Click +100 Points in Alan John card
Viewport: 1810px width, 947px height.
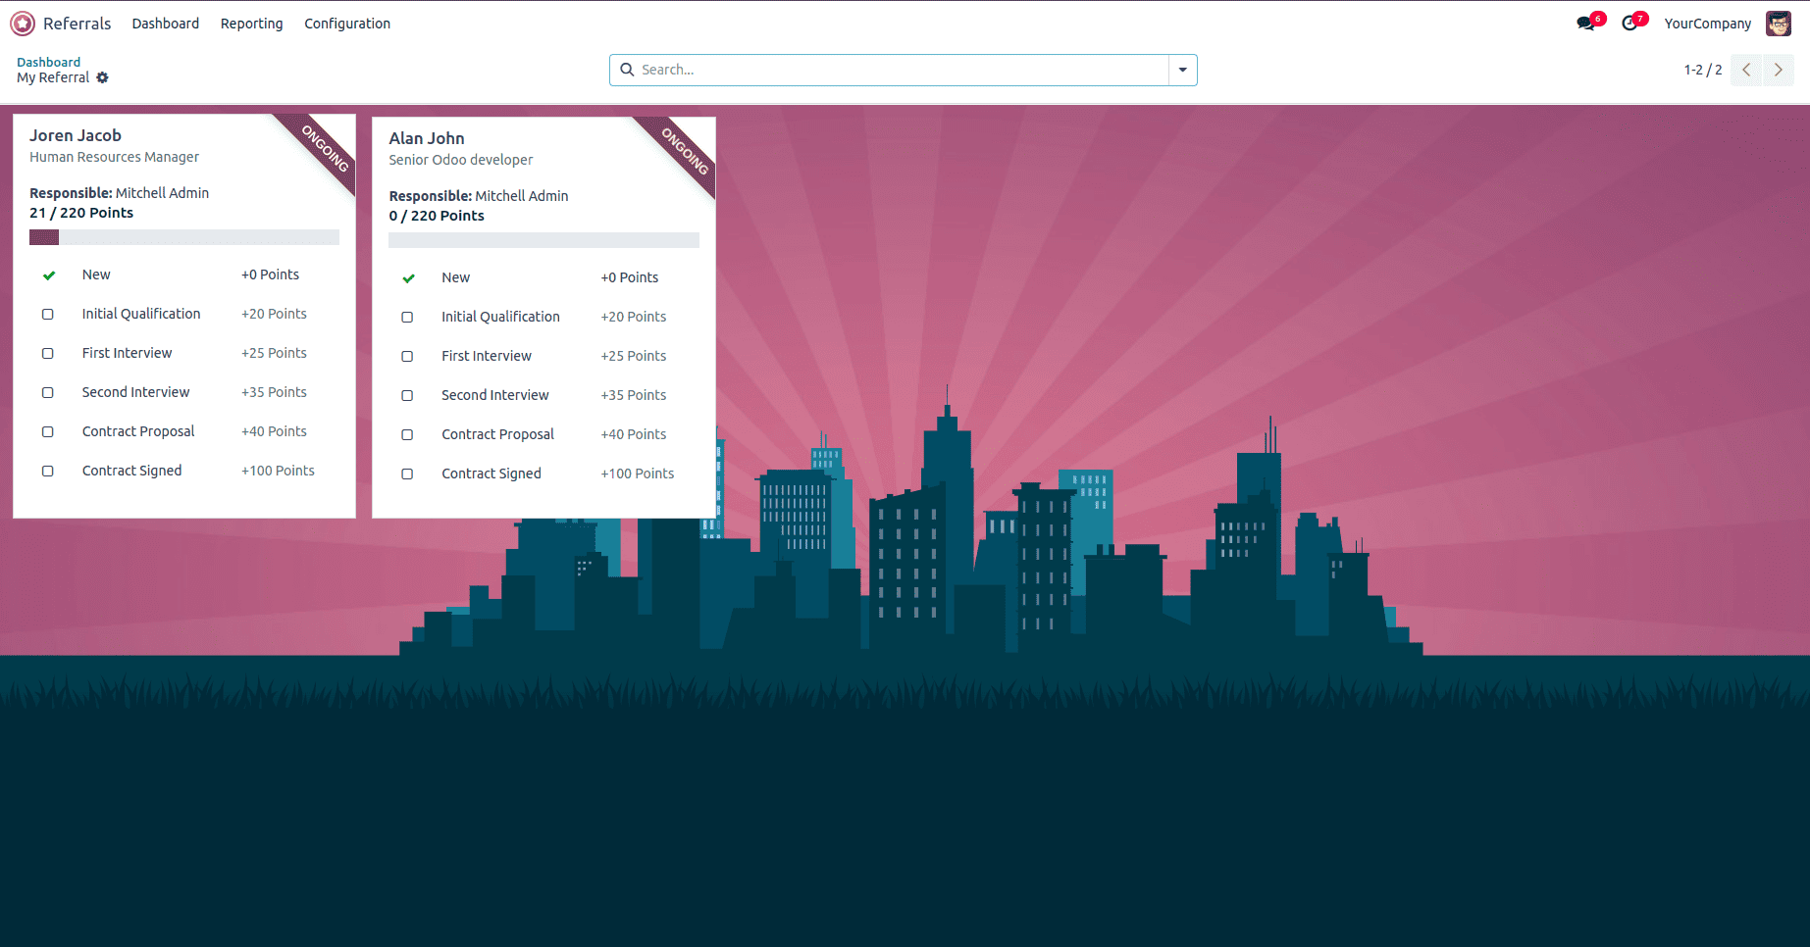[638, 473]
